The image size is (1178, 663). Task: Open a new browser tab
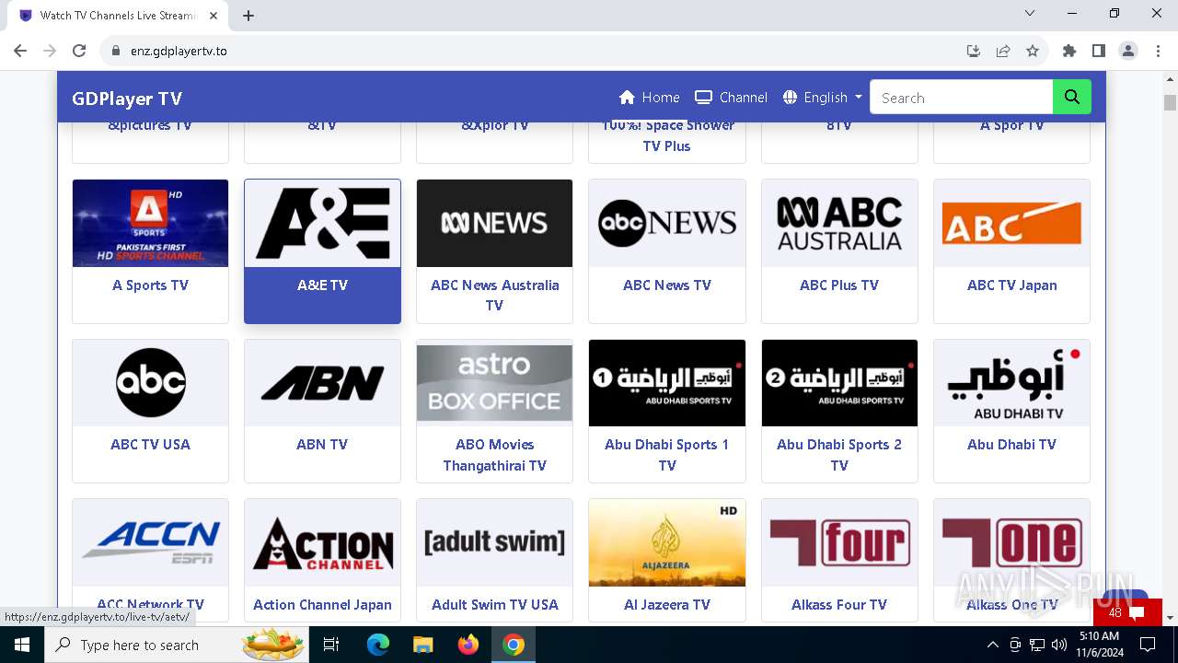pyautogui.click(x=248, y=15)
